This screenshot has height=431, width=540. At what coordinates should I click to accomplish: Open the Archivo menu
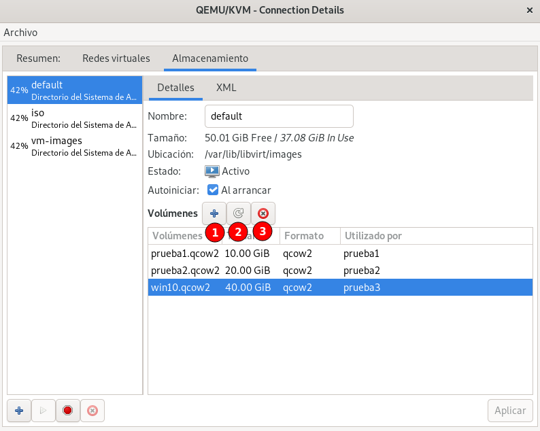pyautogui.click(x=20, y=33)
